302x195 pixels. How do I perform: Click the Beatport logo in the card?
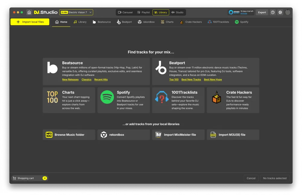(161, 68)
